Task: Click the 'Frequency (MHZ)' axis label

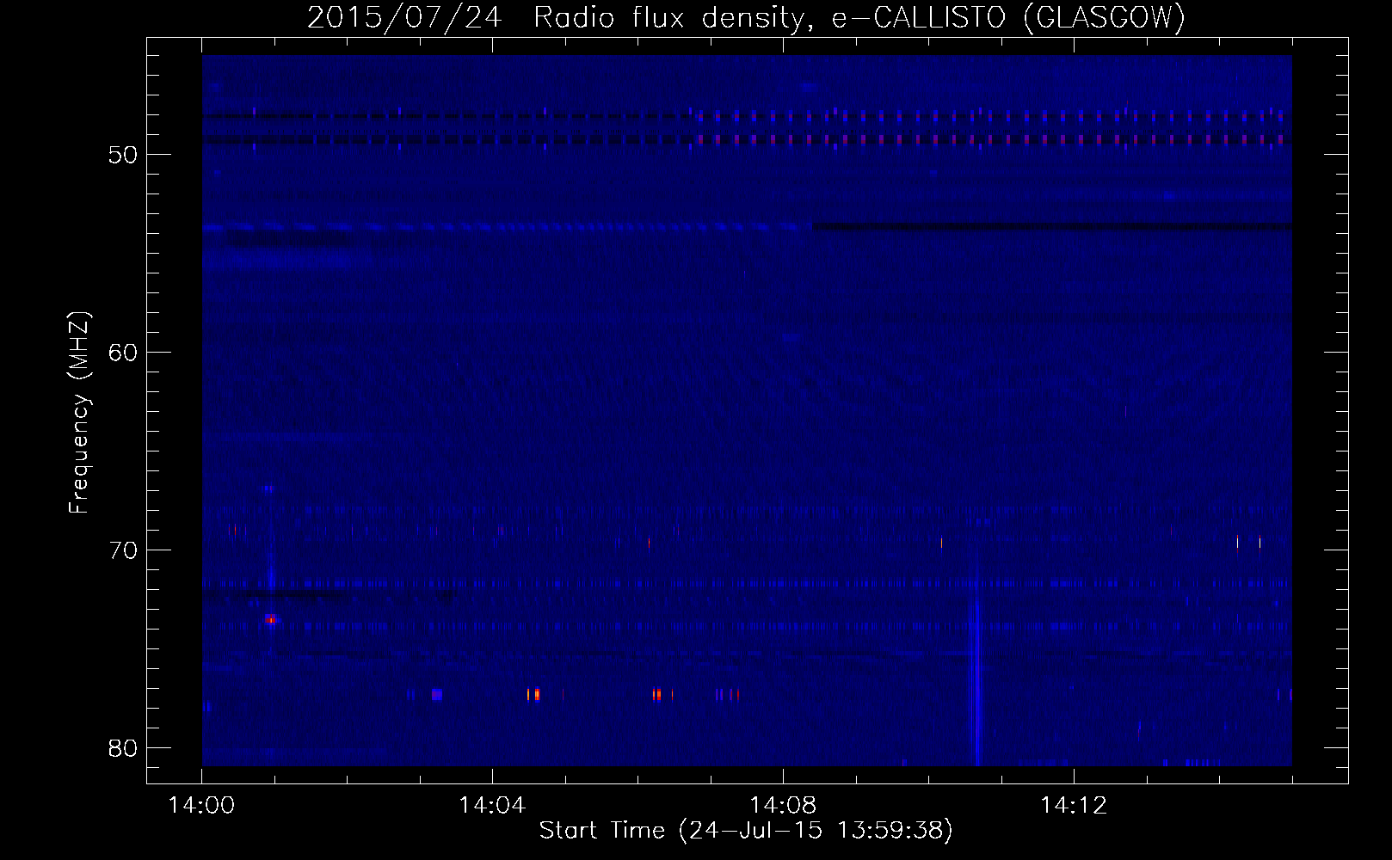Action: (x=79, y=413)
